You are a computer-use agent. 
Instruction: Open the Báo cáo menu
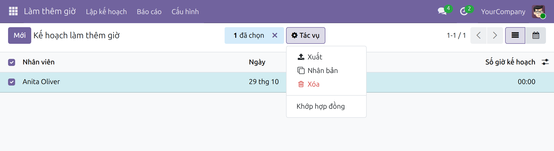click(x=149, y=12)
